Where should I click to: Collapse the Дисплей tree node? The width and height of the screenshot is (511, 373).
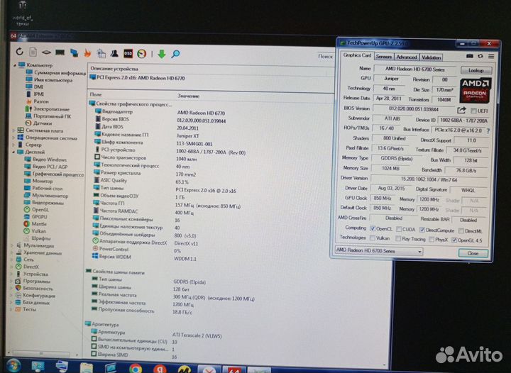point(13,152)
